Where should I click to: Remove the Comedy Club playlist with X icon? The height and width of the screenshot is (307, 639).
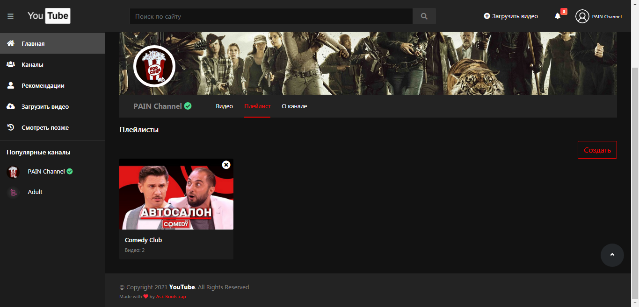tap(226, 165)
